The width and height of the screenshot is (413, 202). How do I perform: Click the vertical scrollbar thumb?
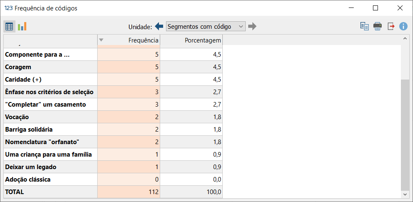(405, 135)
